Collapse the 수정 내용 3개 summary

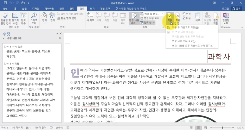click(x=3, y=38)
